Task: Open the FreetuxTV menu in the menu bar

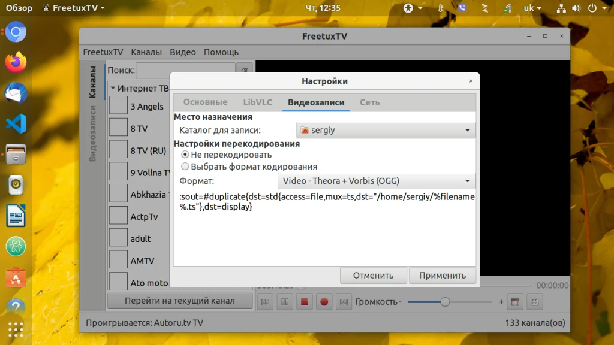Action: point(103,52)
